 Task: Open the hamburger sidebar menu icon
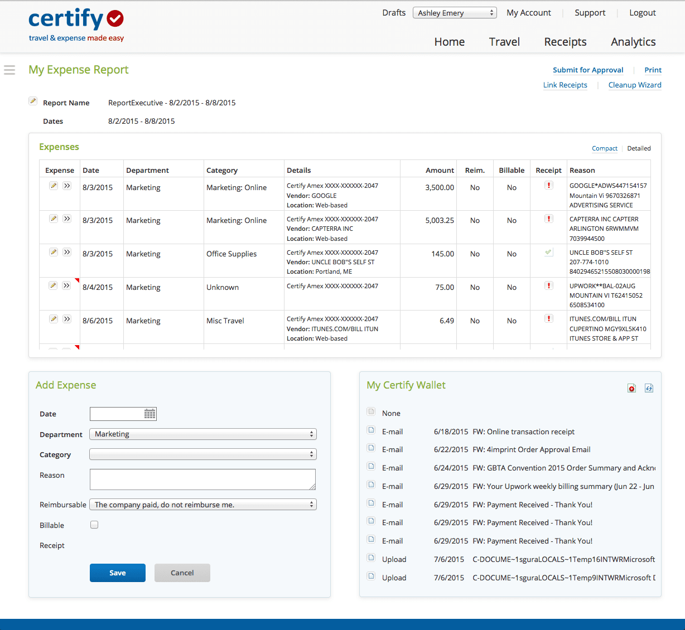[9, 70]
